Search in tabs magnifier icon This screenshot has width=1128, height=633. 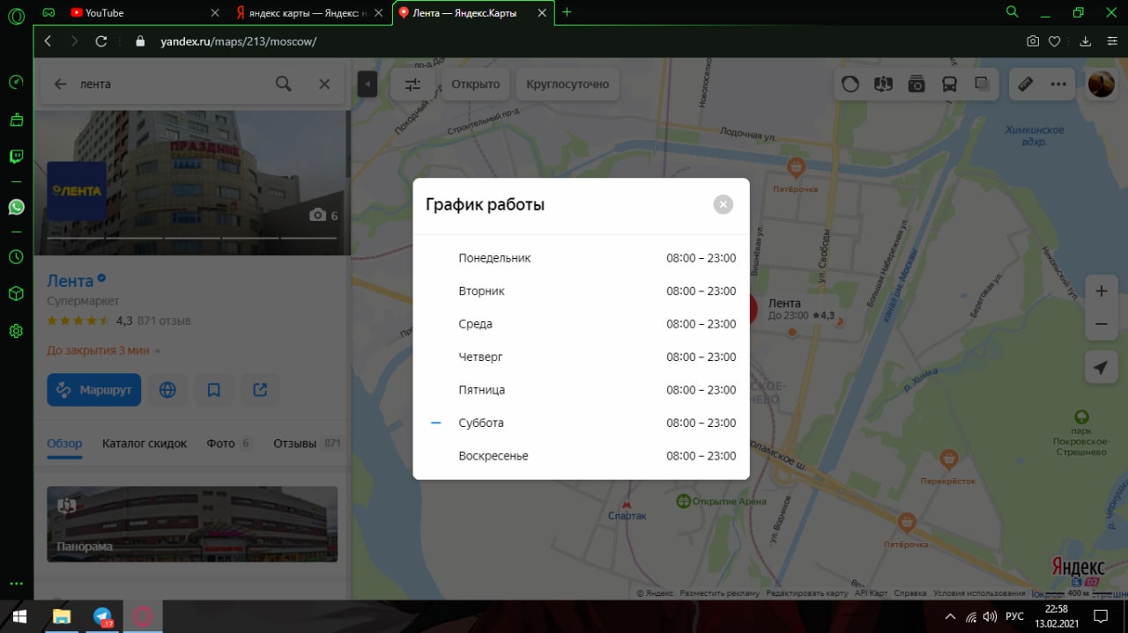(1013, 12)
